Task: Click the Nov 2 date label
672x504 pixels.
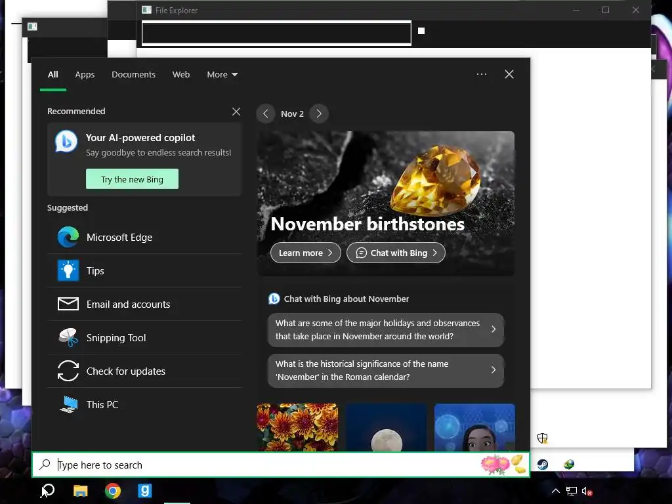Action: coord(292,114)
